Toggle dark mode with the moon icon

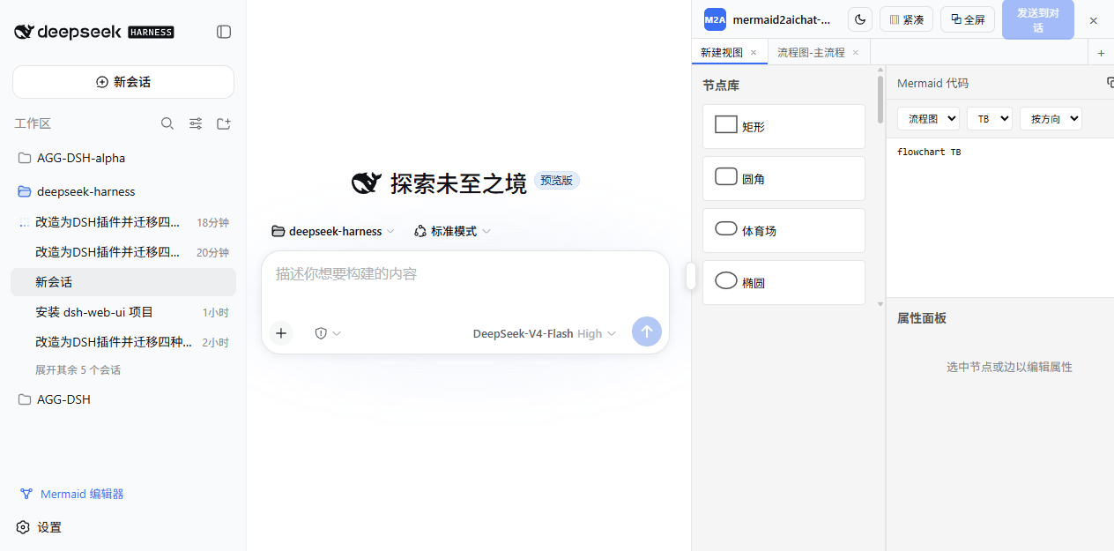860,19
